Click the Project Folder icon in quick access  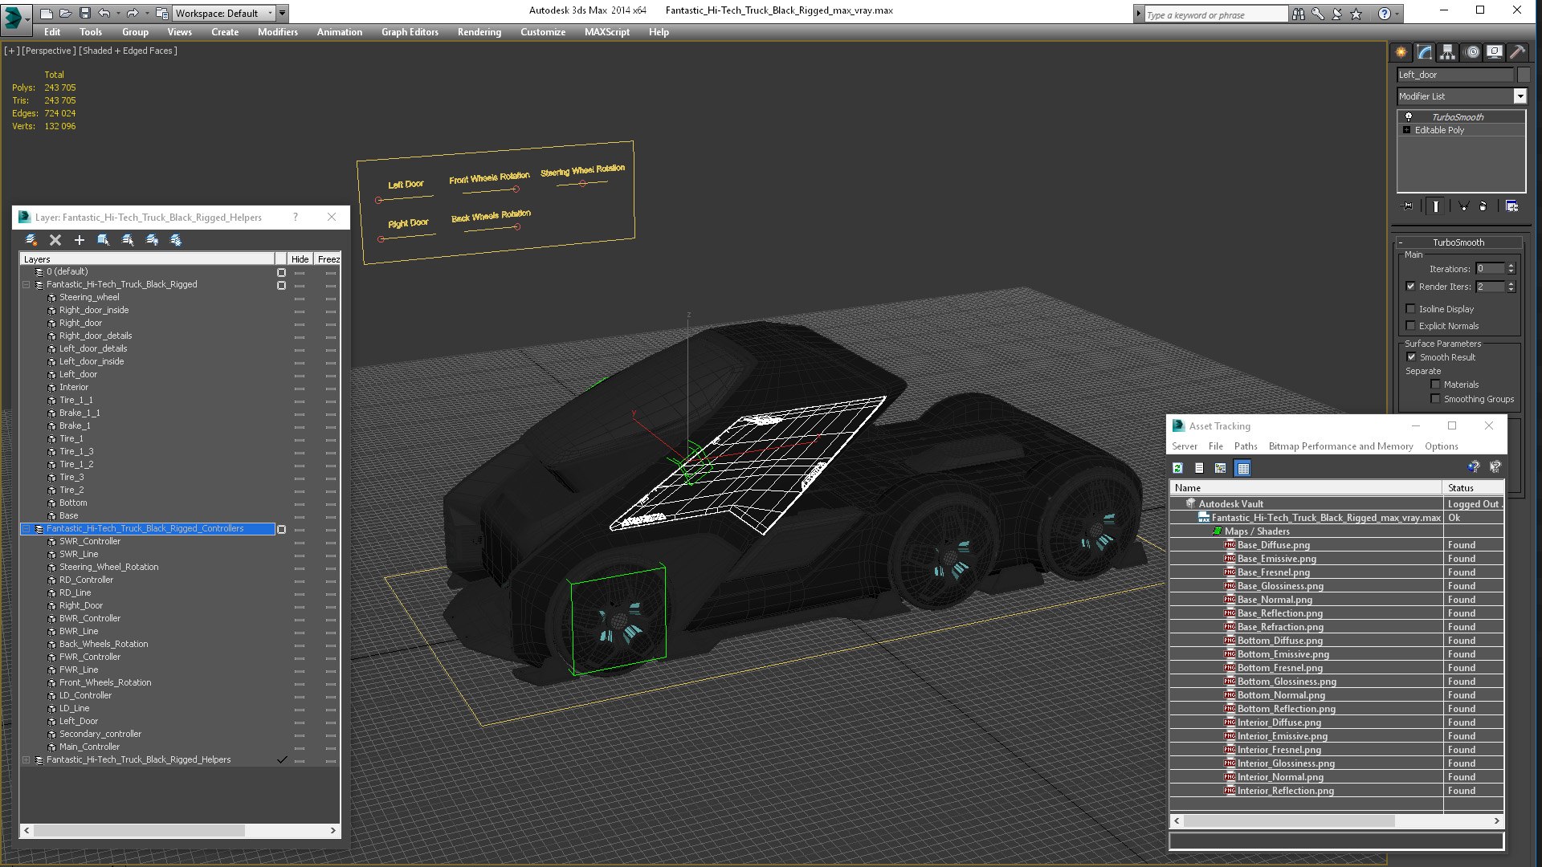(x=161, y=13)
